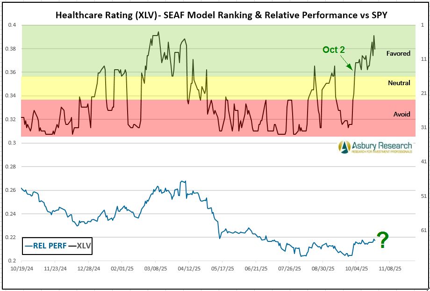The image size is (430, 291).
Task: Click the green question mark
Action: (383, 240)
